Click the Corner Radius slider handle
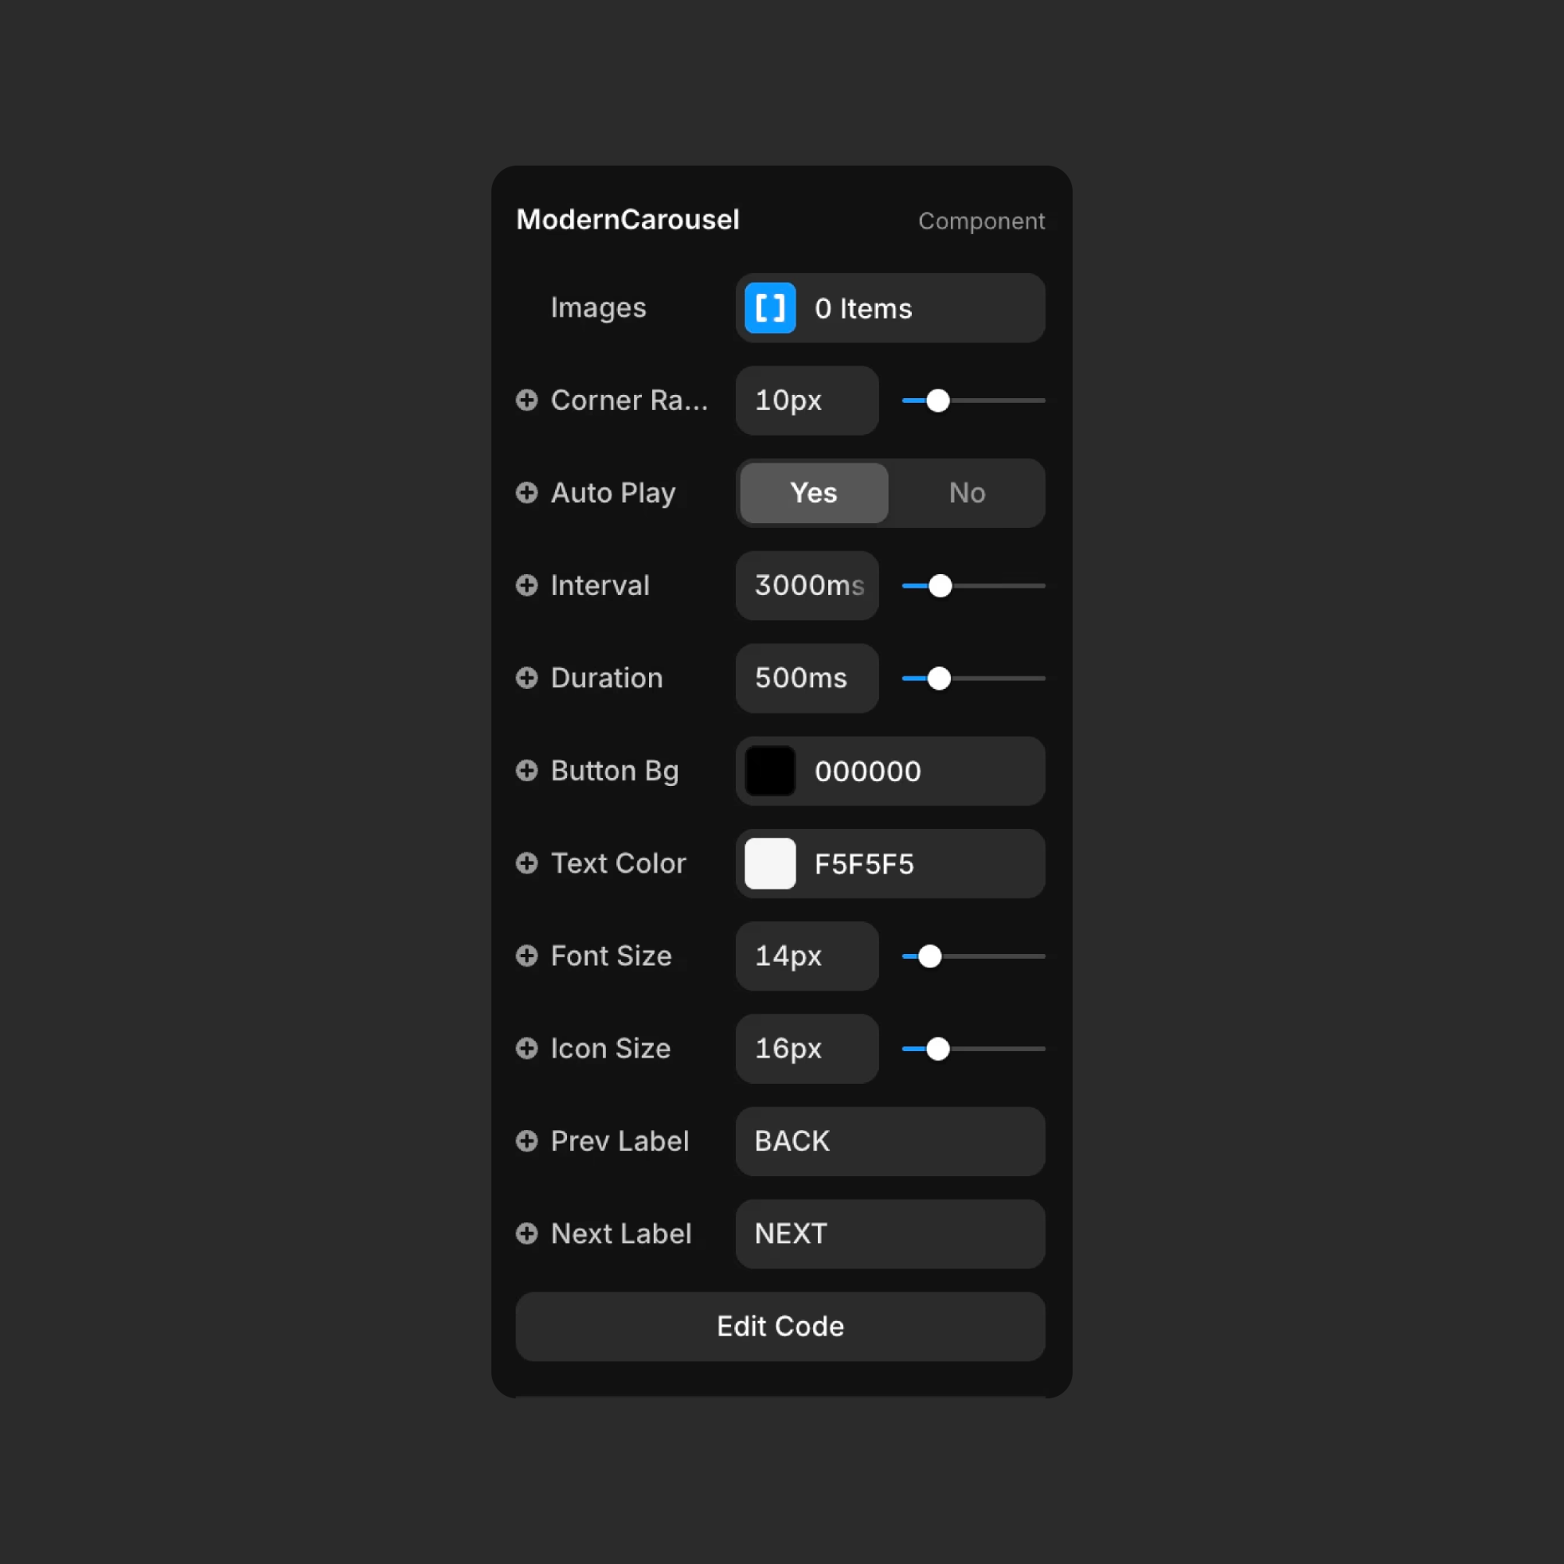 [938, 400]
